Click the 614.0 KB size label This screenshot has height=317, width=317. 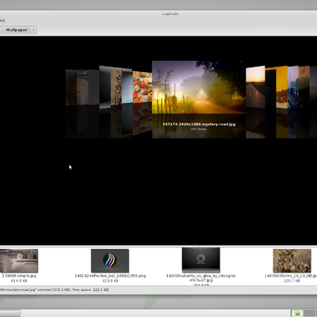coord(19,281)
